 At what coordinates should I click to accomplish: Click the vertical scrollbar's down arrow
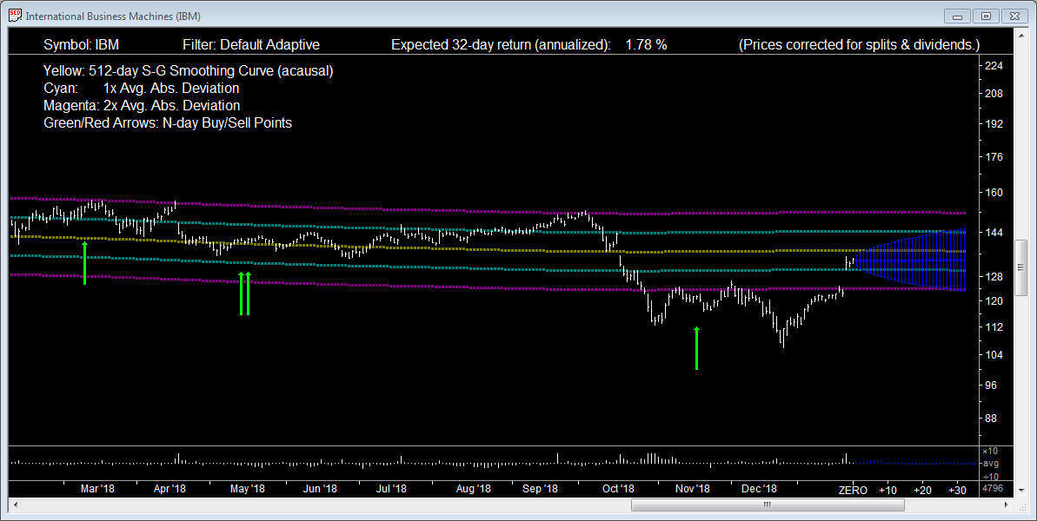(1020, 491)
